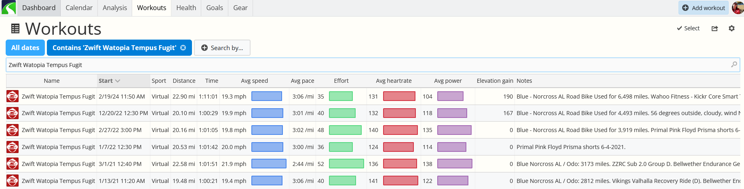Screen dimensions: 744x189
Task: Click Zwift icon of 3/1/21 workout
Action: point(13,164)
